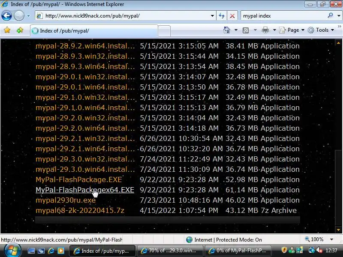
Task: Open the Windows Start orb
Action: tap(12, 251)
